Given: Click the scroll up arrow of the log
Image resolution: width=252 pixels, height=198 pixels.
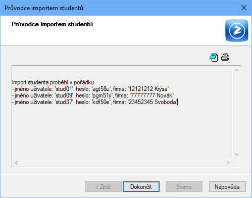Looking at the screenshot, I should point(236,70).
